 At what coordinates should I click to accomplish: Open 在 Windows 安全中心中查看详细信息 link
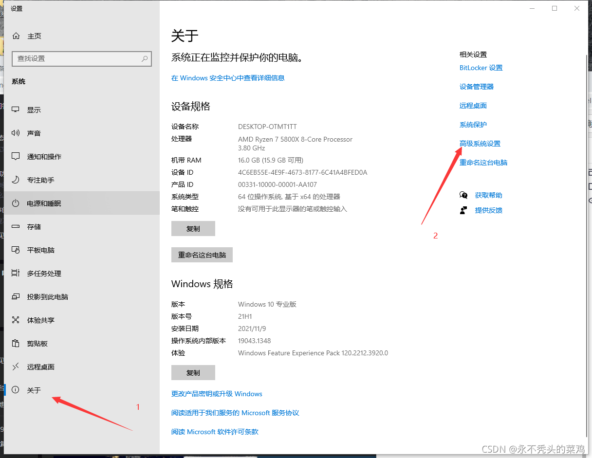(x=228, y=78)
